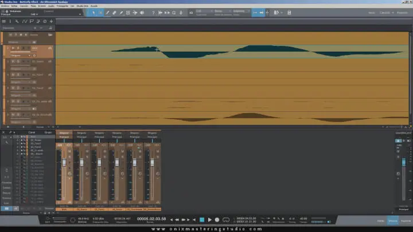The height and width of the screenshot is (232, 413).
Task: Click the main output fader on the right
Action: (404, 162)
